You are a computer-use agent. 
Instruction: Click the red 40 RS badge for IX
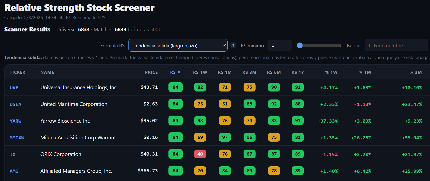200,154
